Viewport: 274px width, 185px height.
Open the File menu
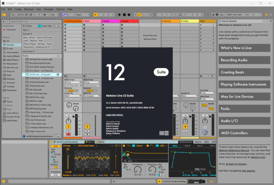pos(3,9)
